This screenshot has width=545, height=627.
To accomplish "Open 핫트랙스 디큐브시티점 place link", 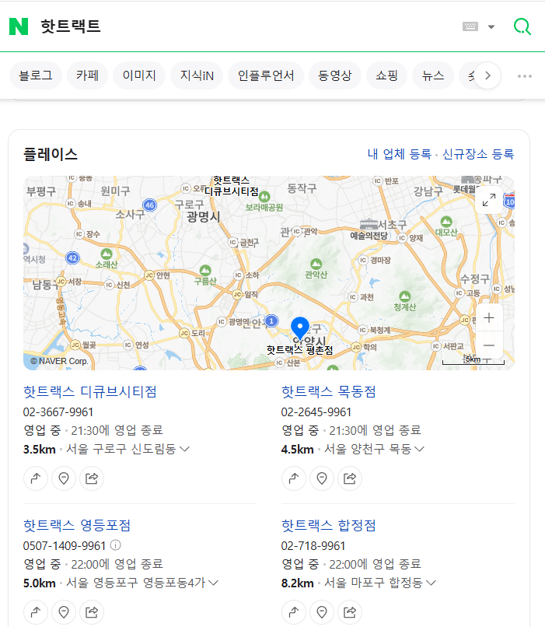I will click(90, 391).
